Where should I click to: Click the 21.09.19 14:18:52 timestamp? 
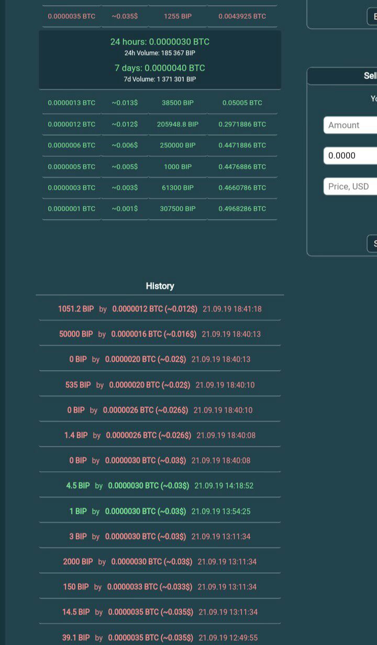pos(224,486)
